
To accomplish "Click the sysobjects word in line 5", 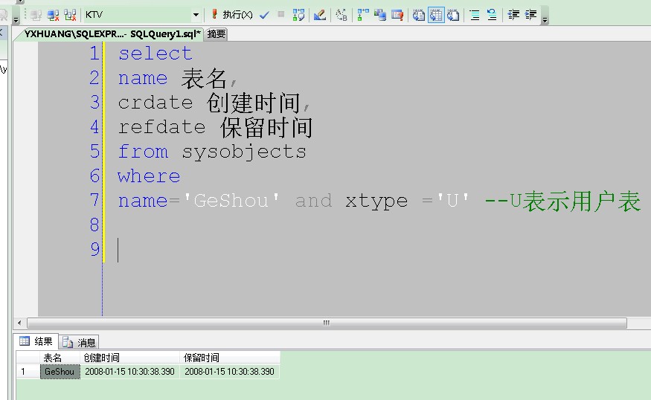I will click(x=244, y=152).
